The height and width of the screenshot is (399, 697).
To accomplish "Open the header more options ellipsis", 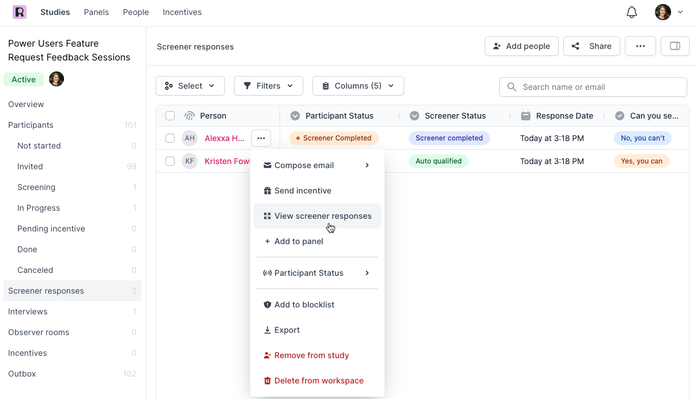I will pos(640,46).
